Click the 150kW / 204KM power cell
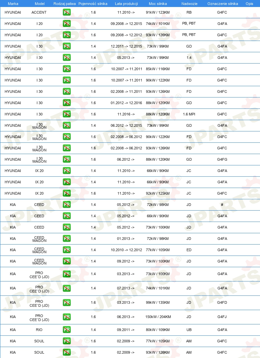 click(158, 317)
